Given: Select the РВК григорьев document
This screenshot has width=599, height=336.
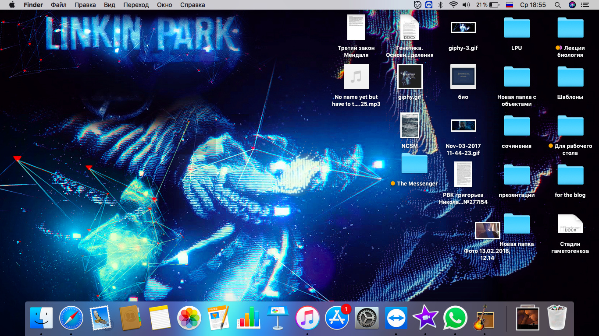Looking at the screenshot, I should click(x=463, y=175).
